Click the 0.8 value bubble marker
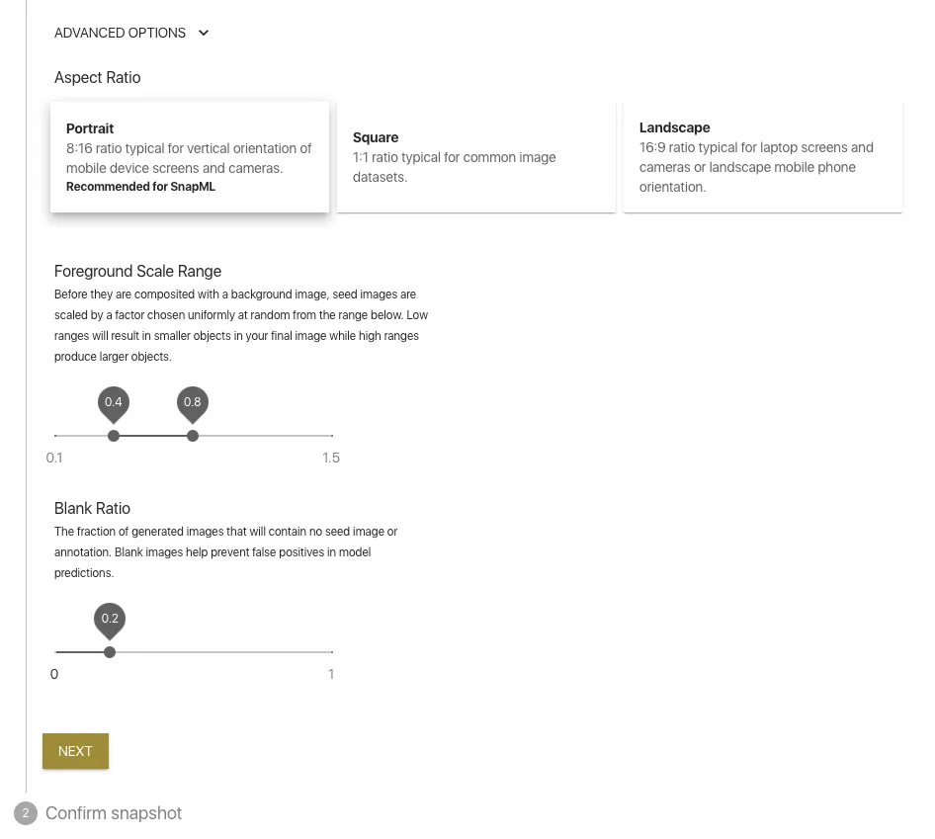The image size is (935, 839). [192, 404]
